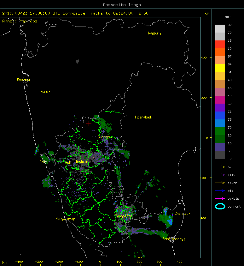Click the 300 horizontal axis tick label
Screen dimensions: 244x266
159,262
